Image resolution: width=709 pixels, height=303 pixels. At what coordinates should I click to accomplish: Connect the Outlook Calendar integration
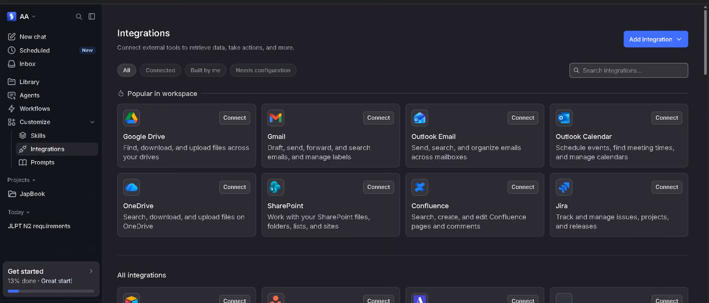[x=666, y=118]
